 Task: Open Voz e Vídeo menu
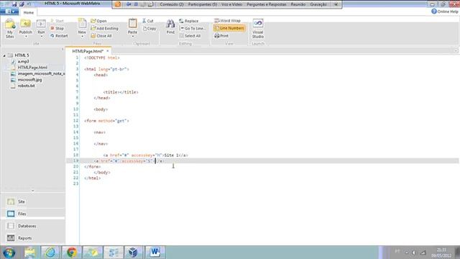point(231,4)
